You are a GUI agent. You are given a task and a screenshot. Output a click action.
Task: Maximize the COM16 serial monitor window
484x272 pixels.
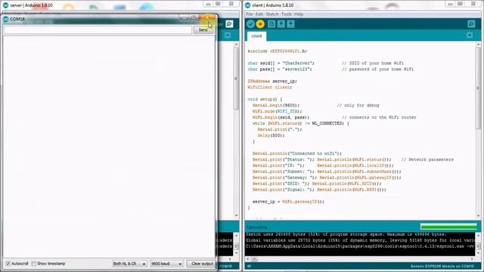coord(194,18)
